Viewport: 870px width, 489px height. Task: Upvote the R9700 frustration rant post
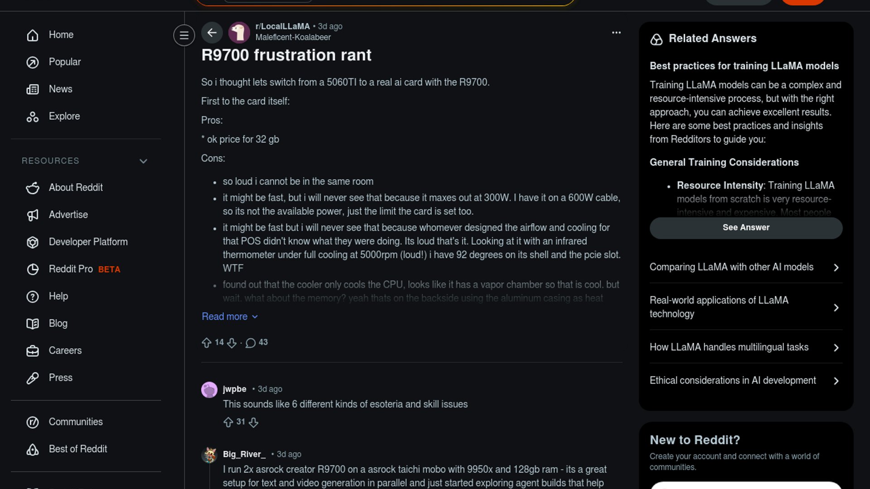(207, 343)
